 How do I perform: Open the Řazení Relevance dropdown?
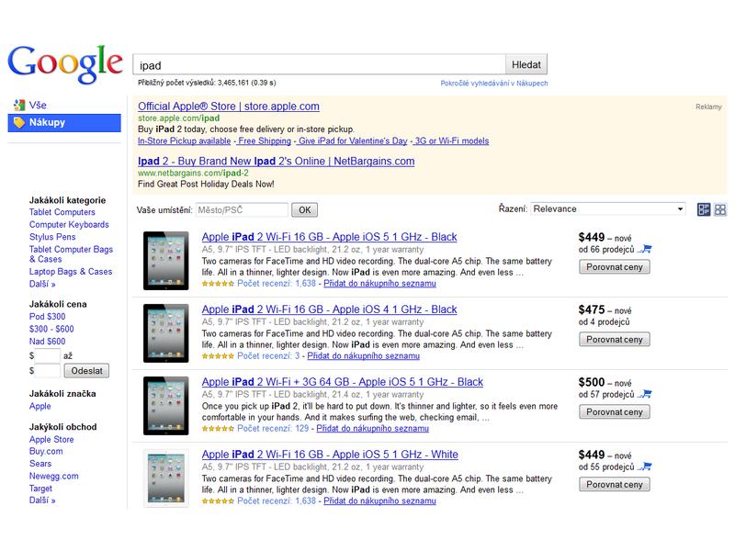coord(608,209)
